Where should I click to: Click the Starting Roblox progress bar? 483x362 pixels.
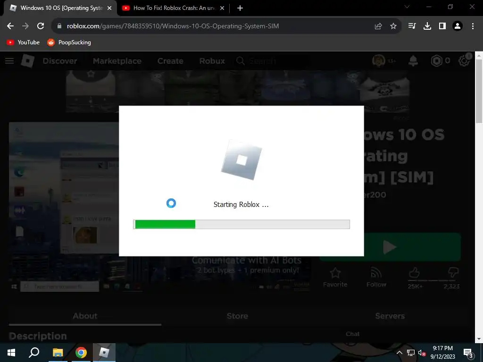(x=241, y=224)
